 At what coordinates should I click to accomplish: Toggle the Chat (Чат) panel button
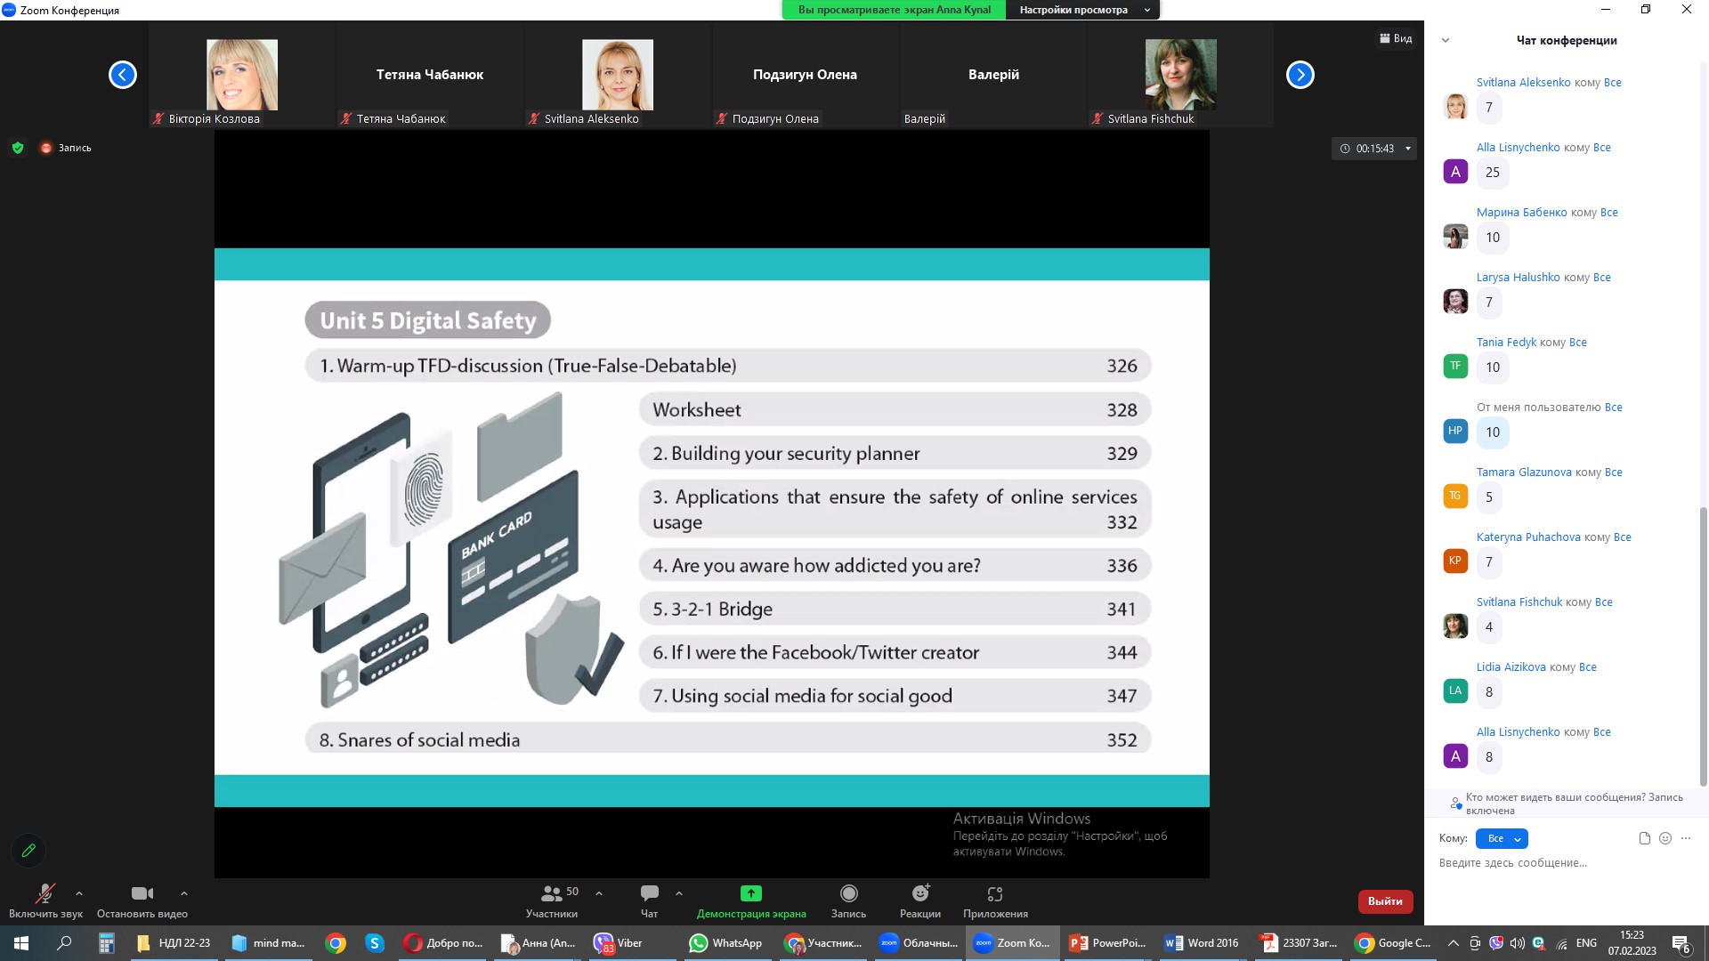(x=649, y=900)
